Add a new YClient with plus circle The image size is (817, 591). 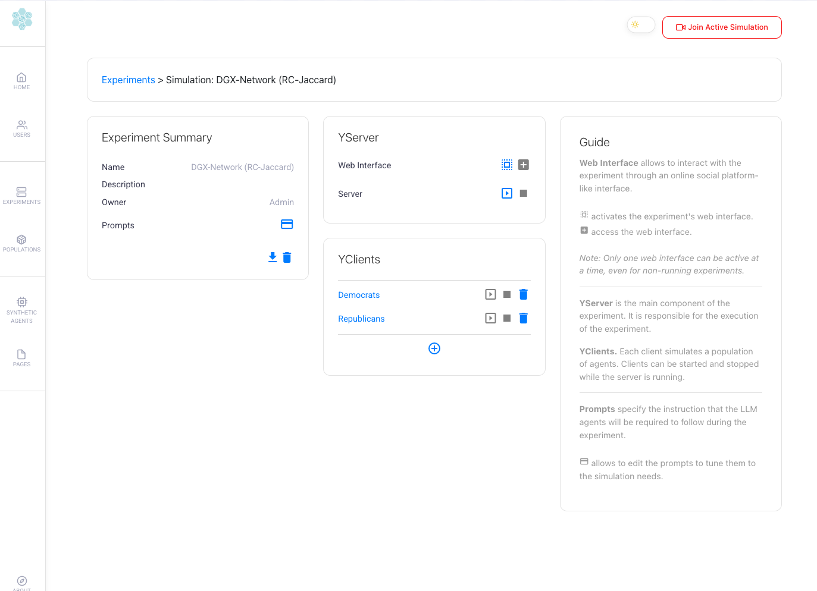434,348
